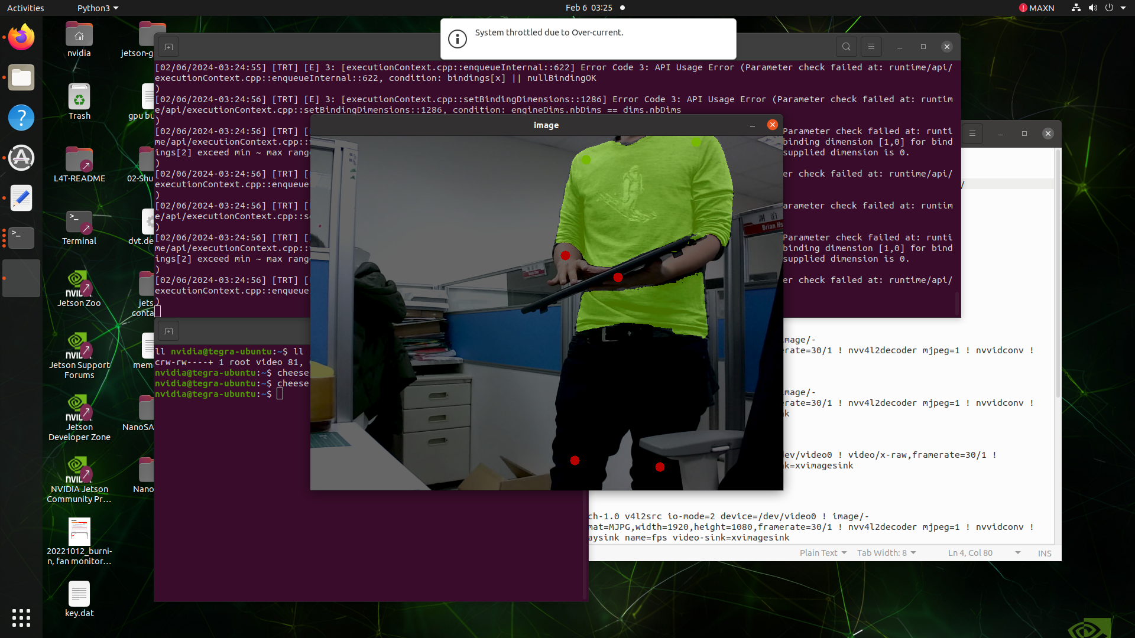Expand the Plain Text language dropdown
The image size is (1135, 638).
(x=823, y=553)
